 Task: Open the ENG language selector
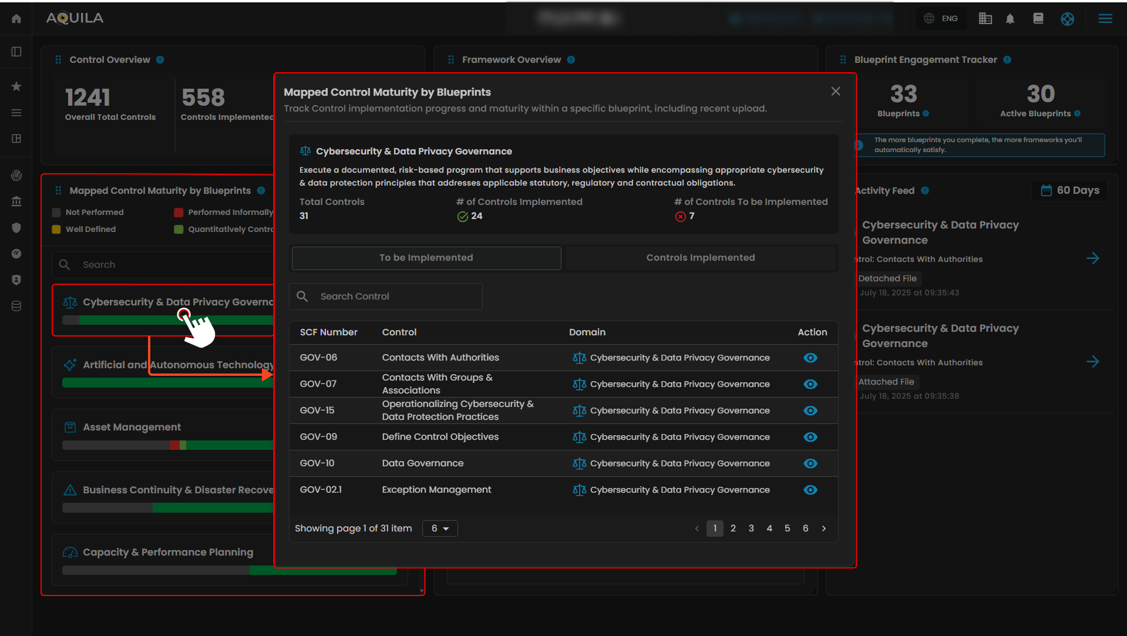pyautogui.click(x=941, y=19)
